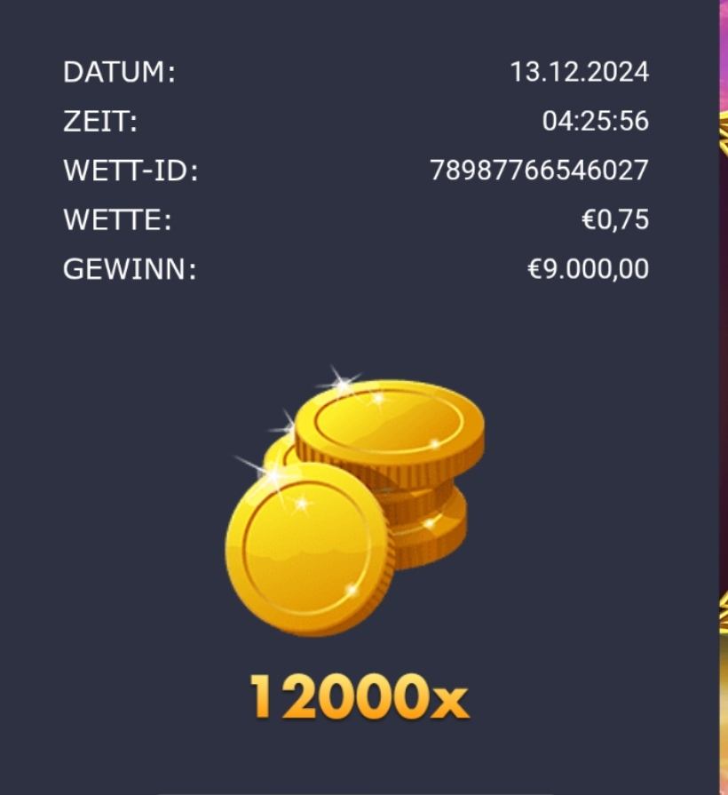The width and height of the screenshot is (728, 795).
Task: Click the WETTE label
Action: (x=117, y=219)
